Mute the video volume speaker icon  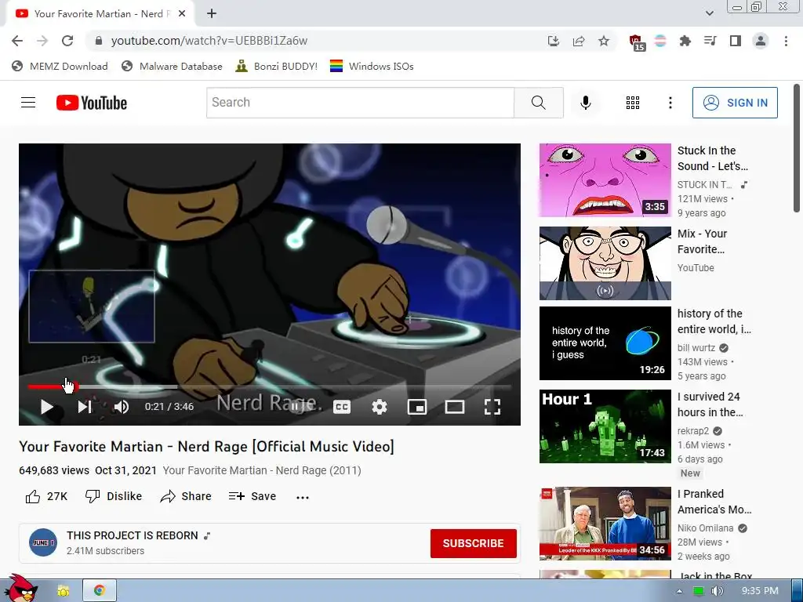[122, 407]
